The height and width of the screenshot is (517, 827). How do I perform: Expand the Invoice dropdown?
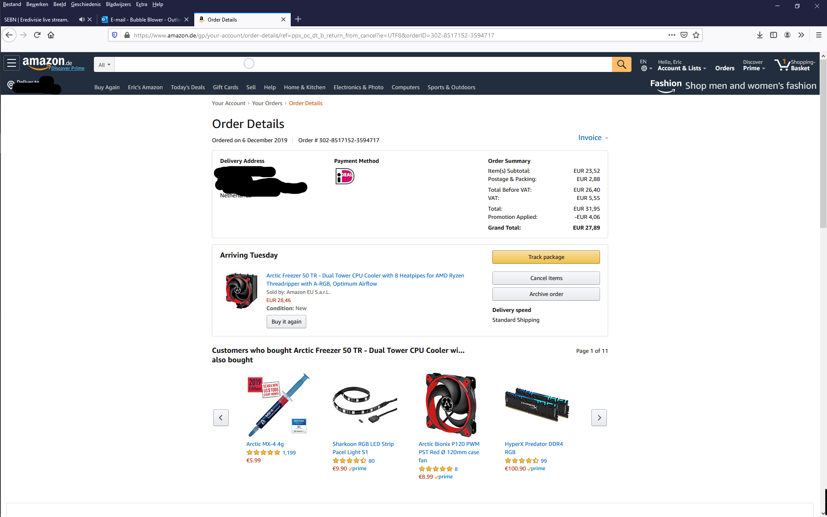click(593, 137)
